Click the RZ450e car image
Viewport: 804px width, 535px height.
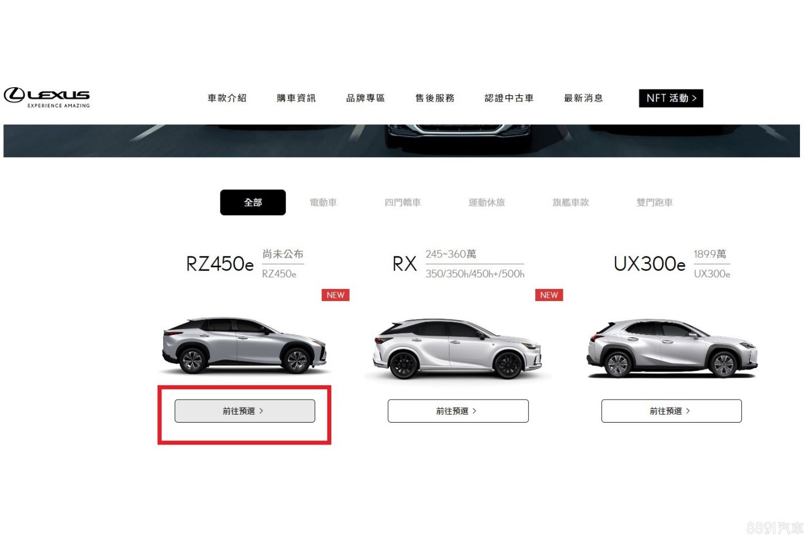pos(245,345)
